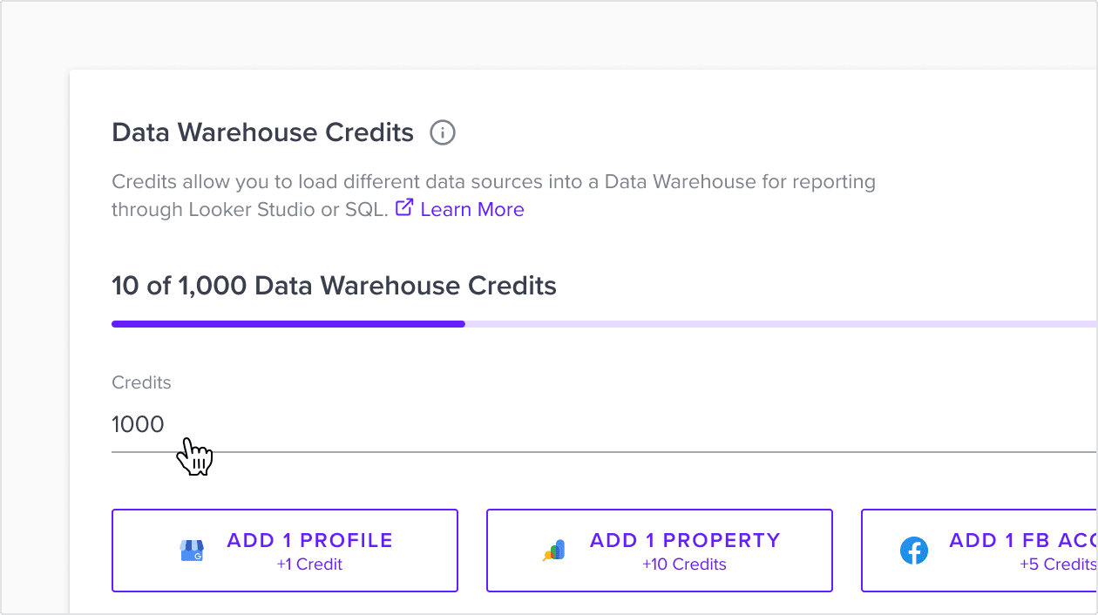Click the Add 1 Property button

click(x=659, y=550)
